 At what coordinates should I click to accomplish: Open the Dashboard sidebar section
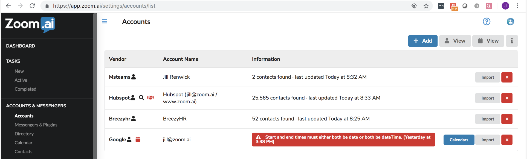[x=21, y=46]
